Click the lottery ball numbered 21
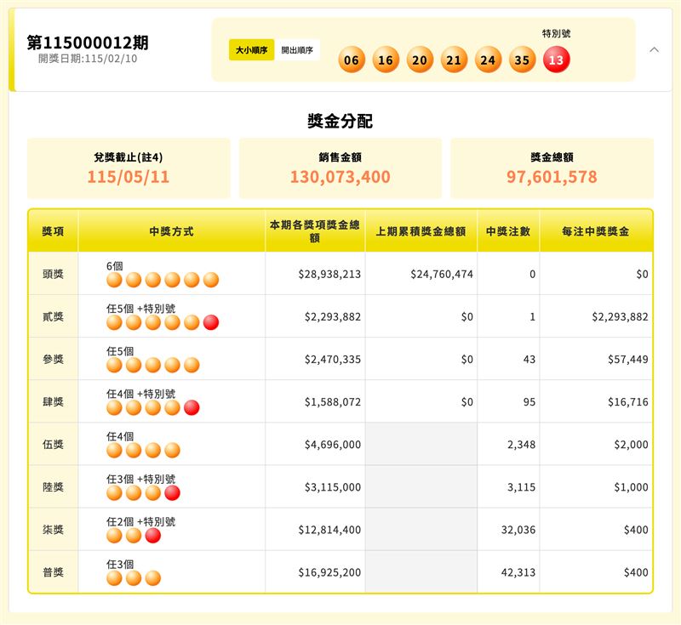681x625 pixels. click(454, 60)
